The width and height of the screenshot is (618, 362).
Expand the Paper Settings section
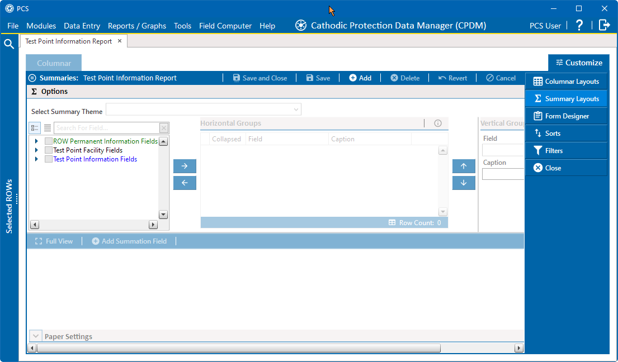point(35,336)
